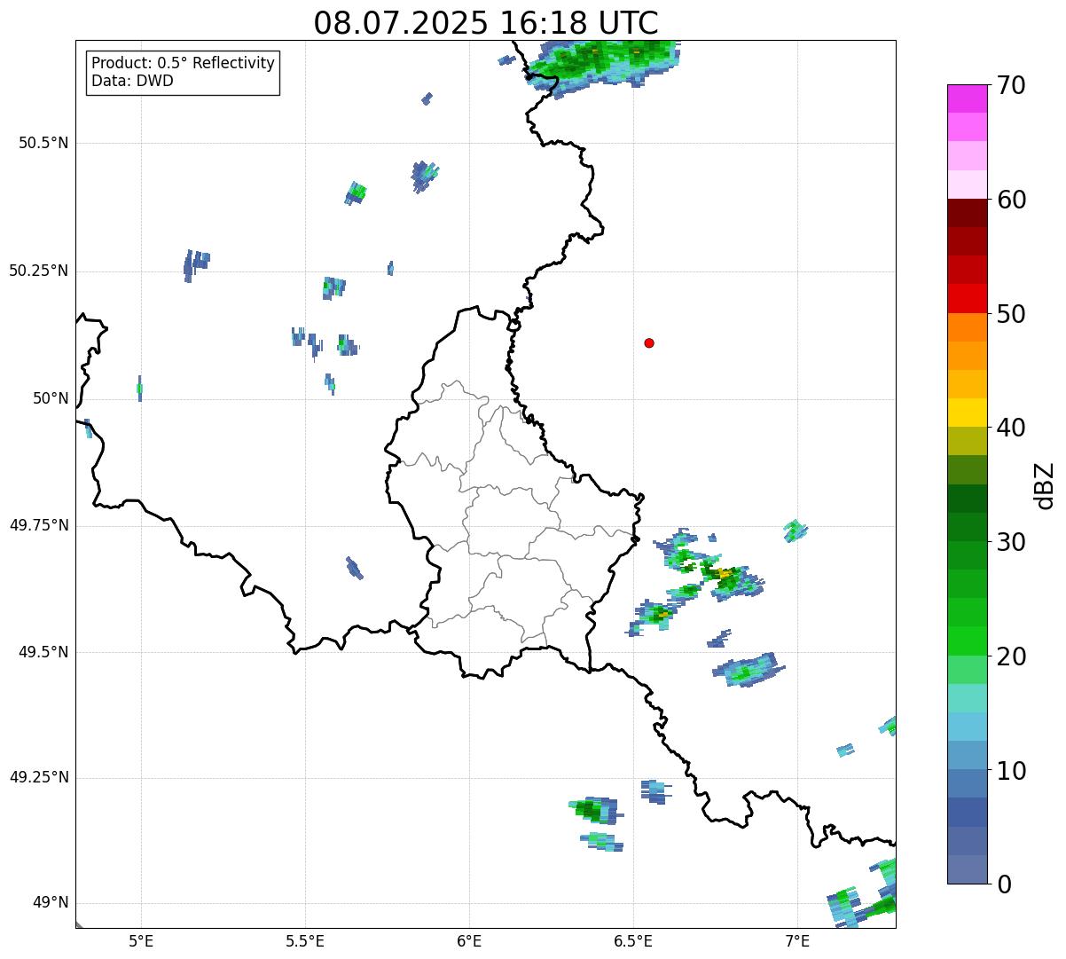Image resolution: width=1066 pixels, height=959 pixels.
Task: Click the 7°E longitude label
Action: click(x=797, y=941)
